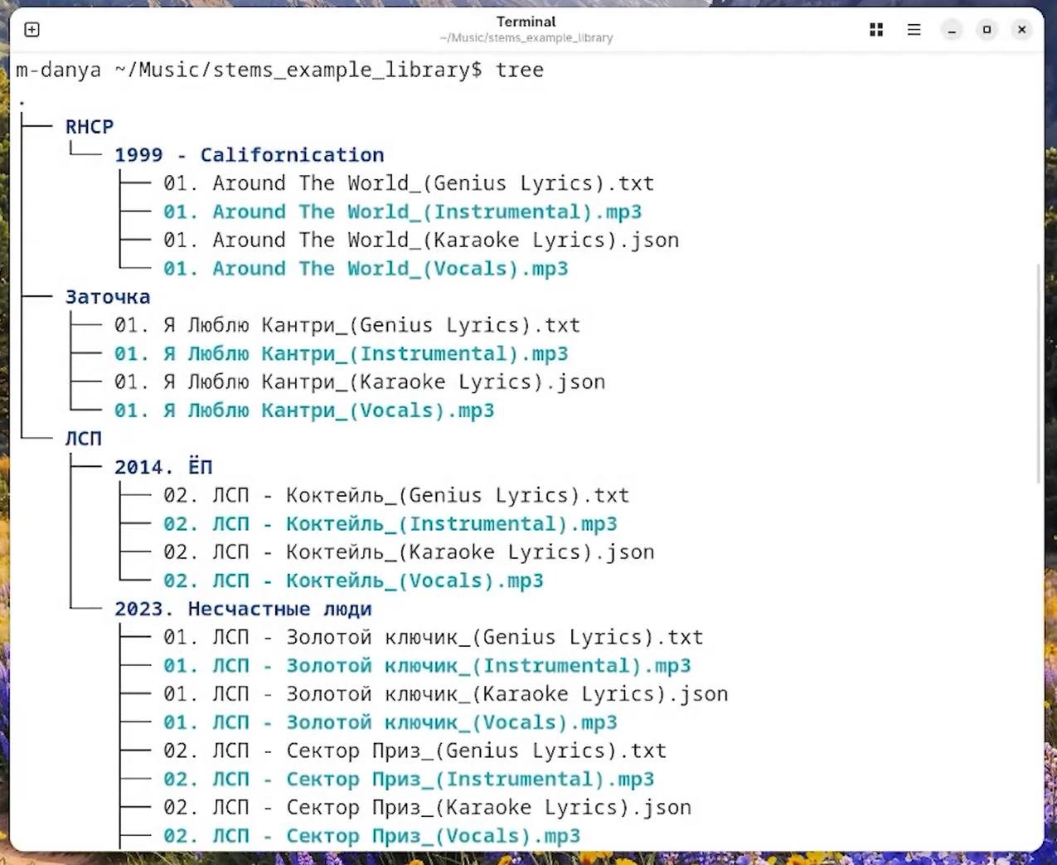The image size is (1057, 865).
Task: Click Коктейль_(Karaoke Lyrics).json file
Action: point(408,552)
